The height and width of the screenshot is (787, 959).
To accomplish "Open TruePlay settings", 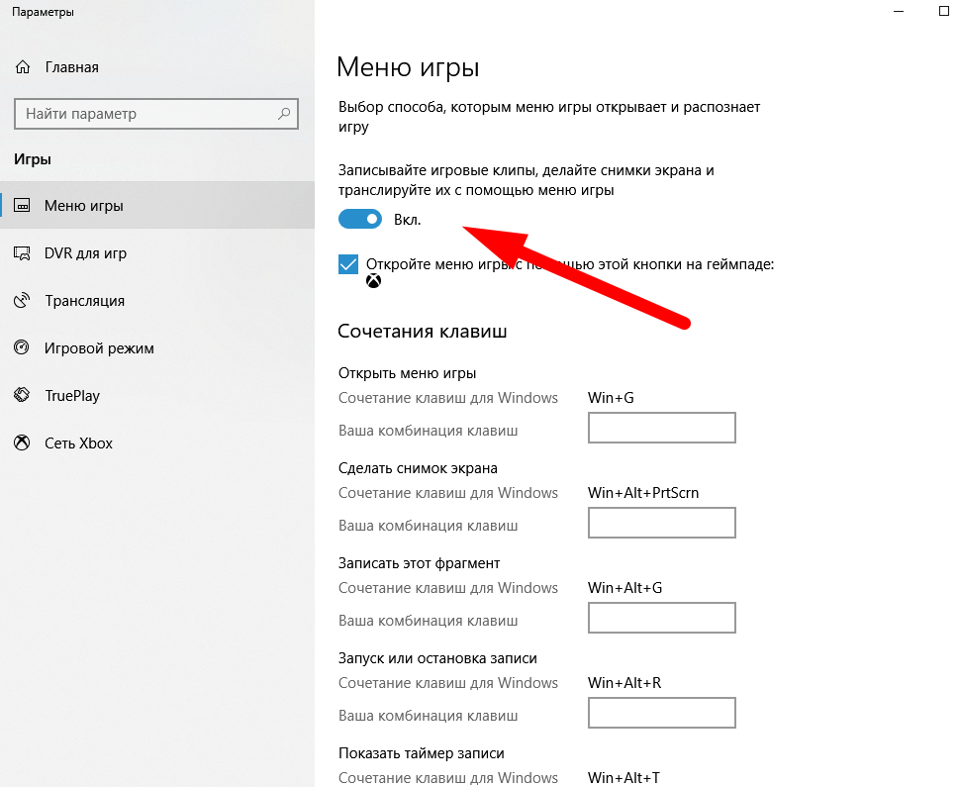I will pos(157,395).
